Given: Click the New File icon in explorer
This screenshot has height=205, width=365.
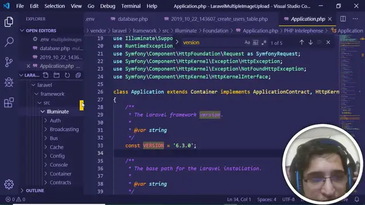Looking at the screenshot, I should [x=46, y=75].
